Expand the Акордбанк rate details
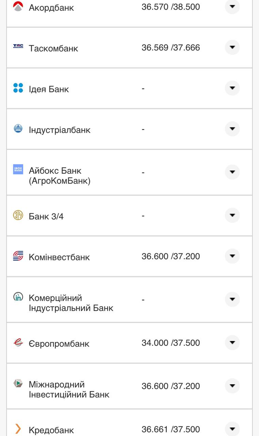Screen dimensions: 259x436 point(232,6)
